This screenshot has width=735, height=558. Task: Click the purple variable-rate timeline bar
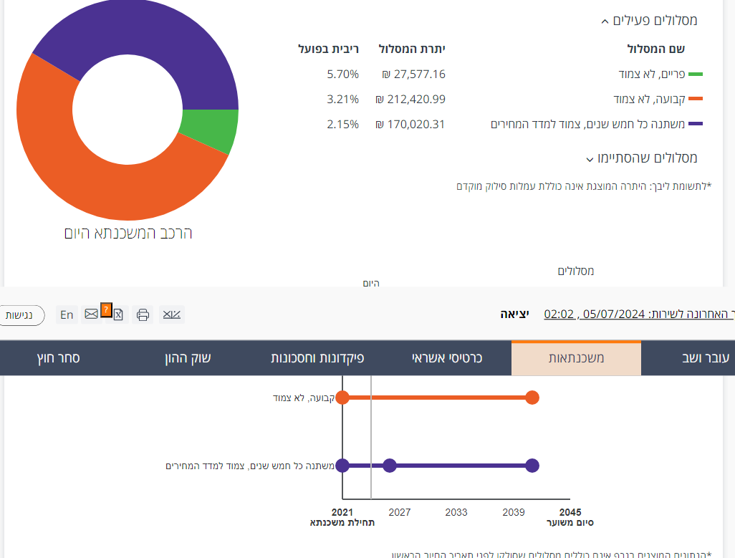coord(437,466)
